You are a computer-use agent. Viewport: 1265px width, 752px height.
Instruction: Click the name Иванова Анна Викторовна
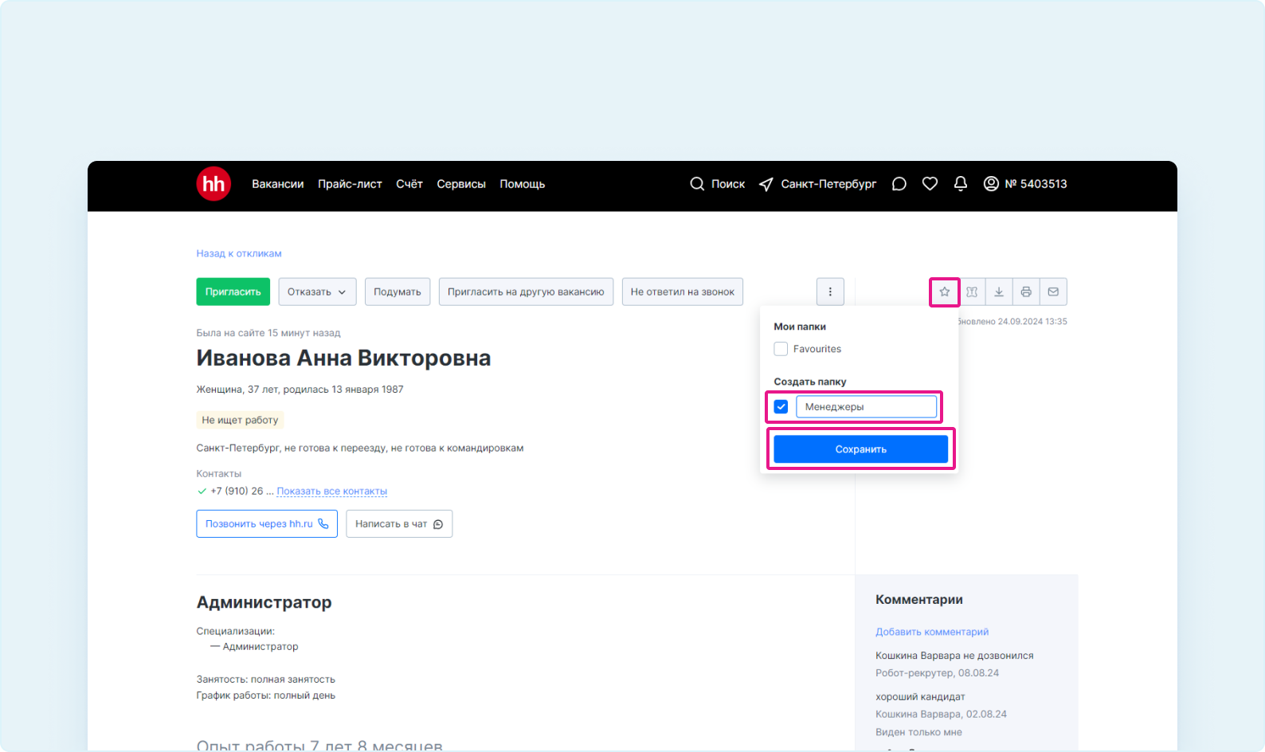pyautogui.click(x=343, y=358)
